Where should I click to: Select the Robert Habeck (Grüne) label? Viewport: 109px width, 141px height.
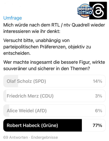(x=32, y=125)
